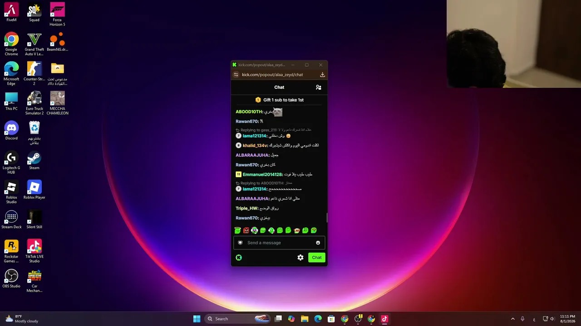Click the chat window scrollbar thumb

coord(326,218)
